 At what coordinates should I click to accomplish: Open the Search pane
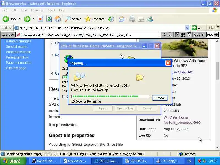click(73, 19)
